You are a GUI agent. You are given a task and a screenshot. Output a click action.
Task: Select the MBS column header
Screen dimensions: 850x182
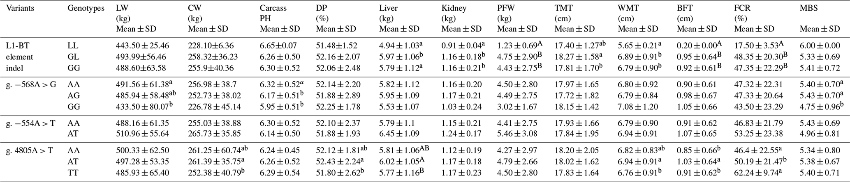[808, 8]
